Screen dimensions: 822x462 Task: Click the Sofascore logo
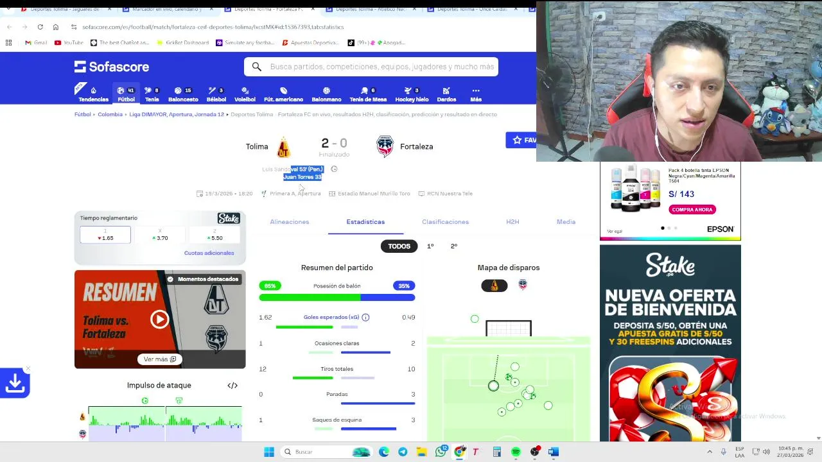click(x=112, y=67)
